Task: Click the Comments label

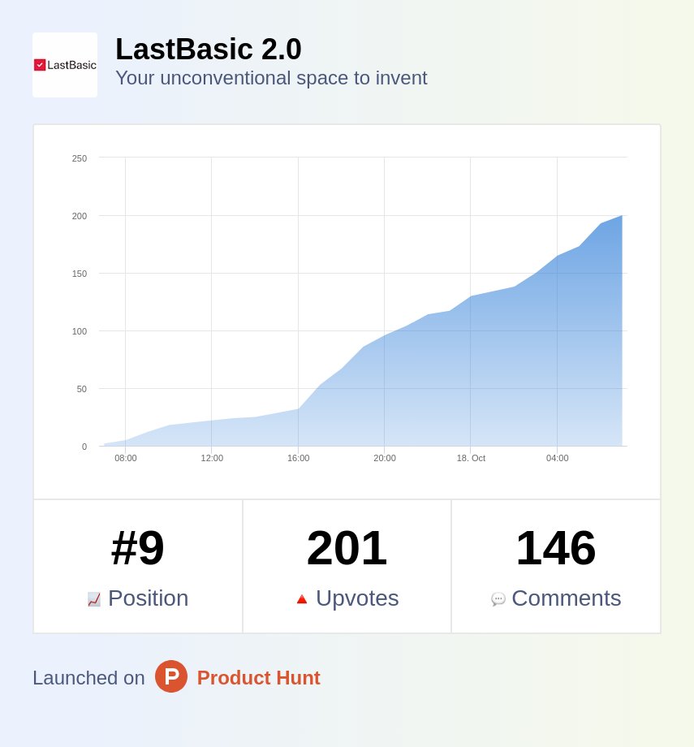Action: (x=567, y=598)
